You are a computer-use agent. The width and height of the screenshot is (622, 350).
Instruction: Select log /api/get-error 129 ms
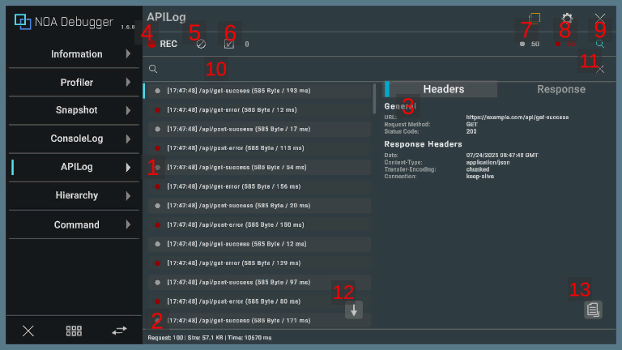click(x=259, y=263)
